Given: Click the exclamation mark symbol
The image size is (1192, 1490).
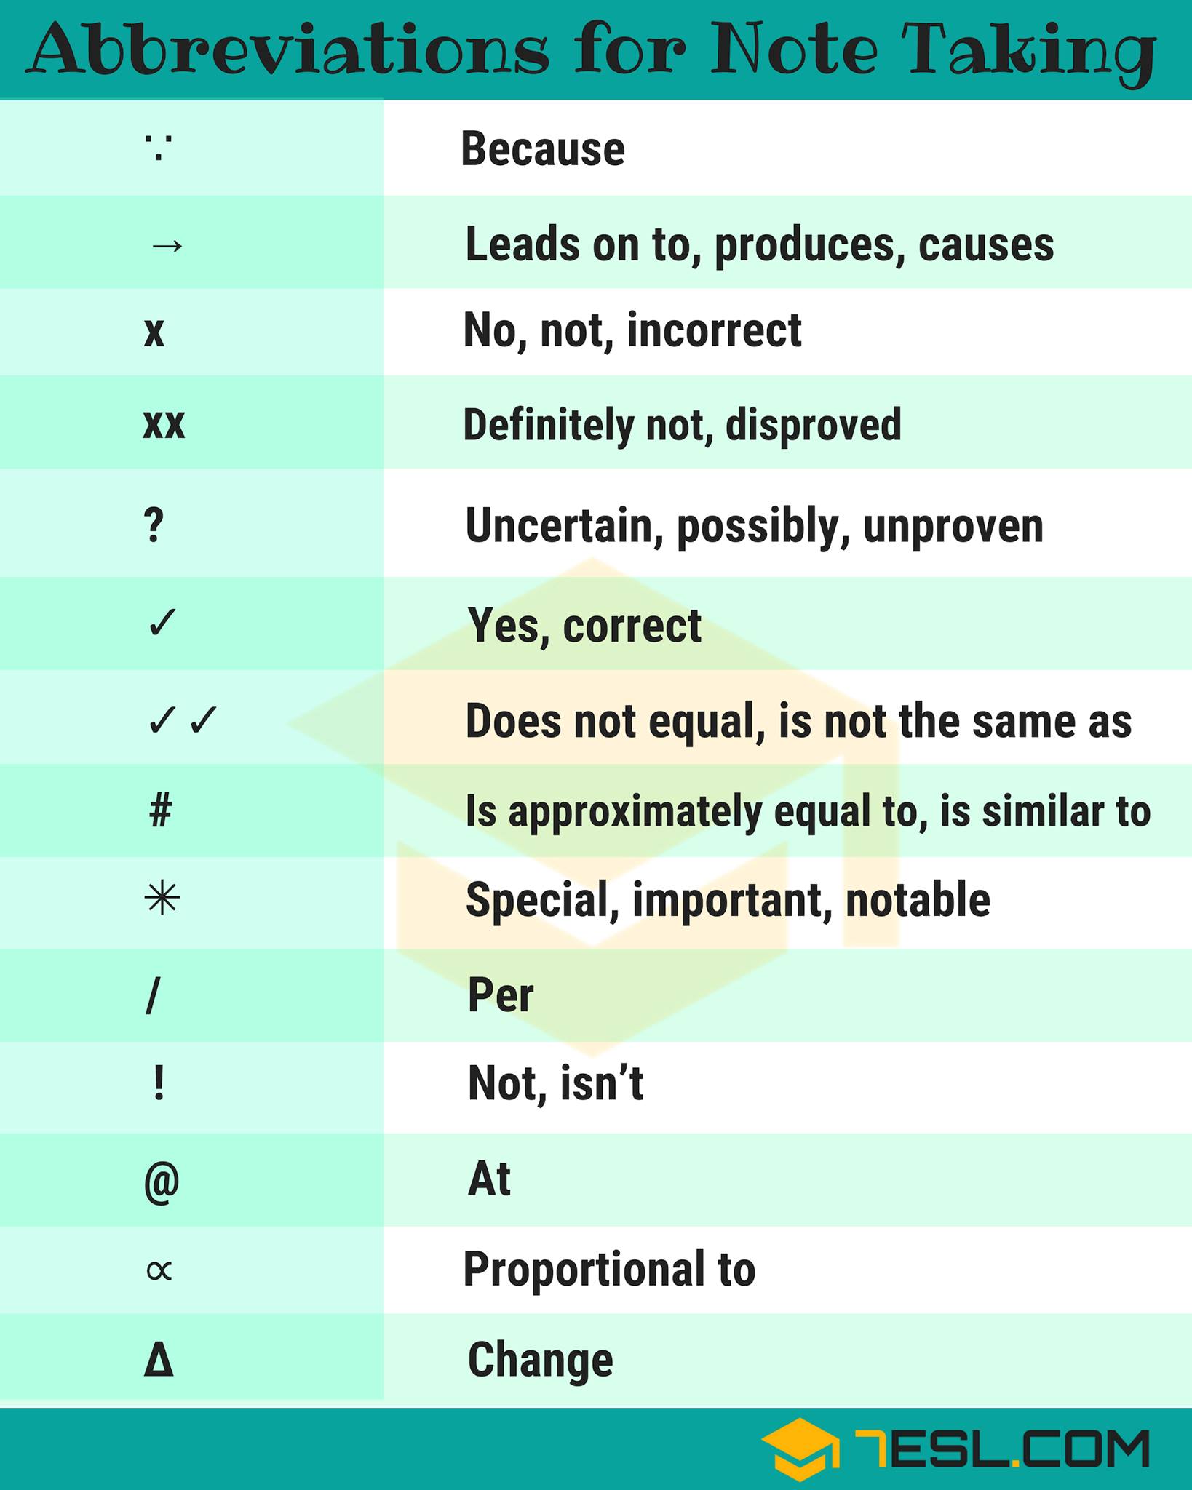Looking at the screenshot, I should (159, 1083).
